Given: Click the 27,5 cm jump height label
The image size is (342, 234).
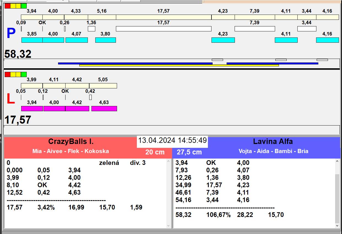Looking at the screenshot, I should coord(189,152).
